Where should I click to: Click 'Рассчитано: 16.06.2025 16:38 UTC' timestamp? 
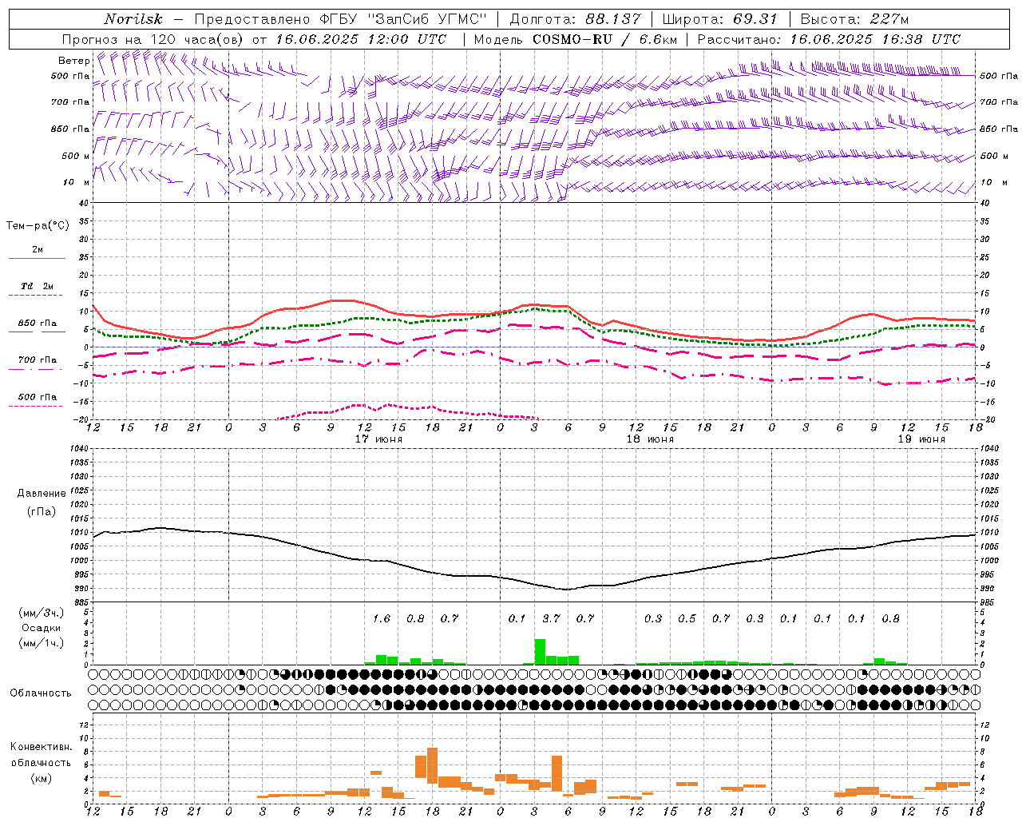pyautogui.click(x=829, y=39)
